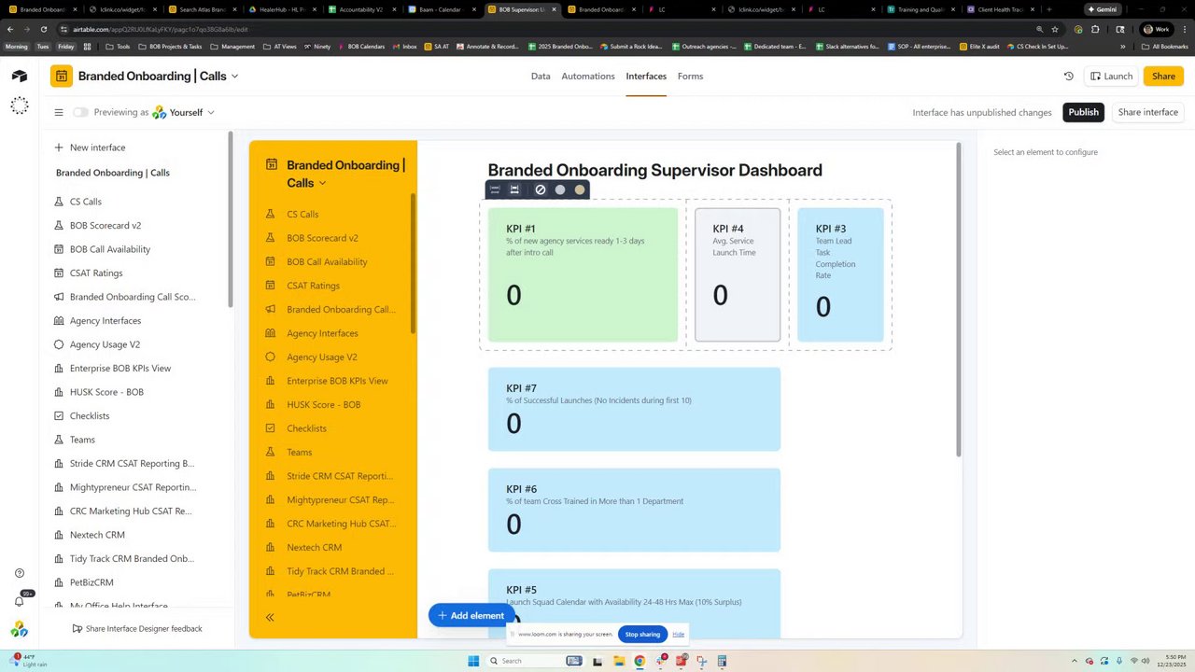Switch to the Training and Quality browser tab
This screenshot has width=1195, height=672.
coord(920,9)
